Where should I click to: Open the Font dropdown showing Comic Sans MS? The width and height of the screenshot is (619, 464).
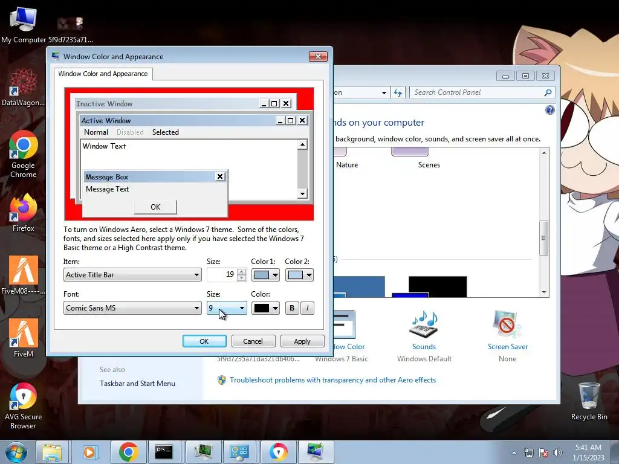pos(132,308)
